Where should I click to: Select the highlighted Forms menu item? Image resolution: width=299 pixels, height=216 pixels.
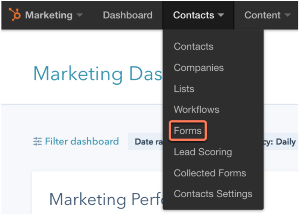tap(188, 131)
